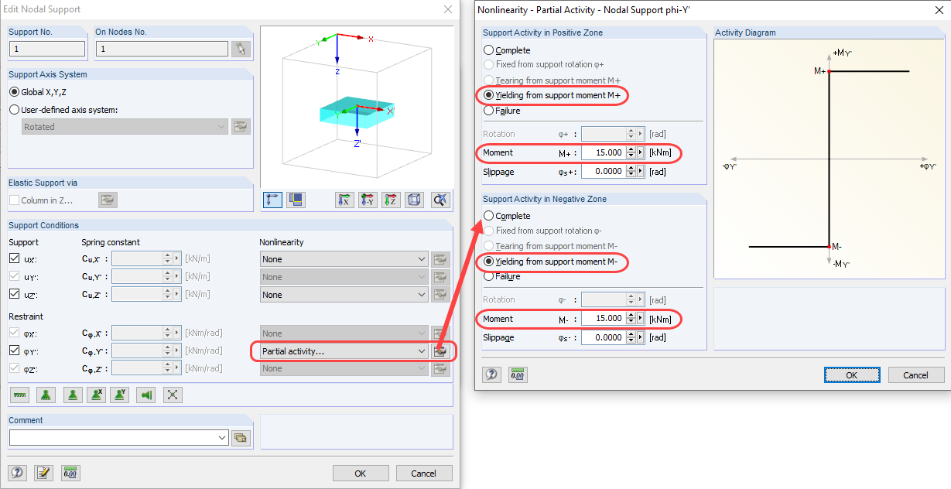Select Yielding from support moment M-
Viewport: 951px width, 489px height.
550,262
